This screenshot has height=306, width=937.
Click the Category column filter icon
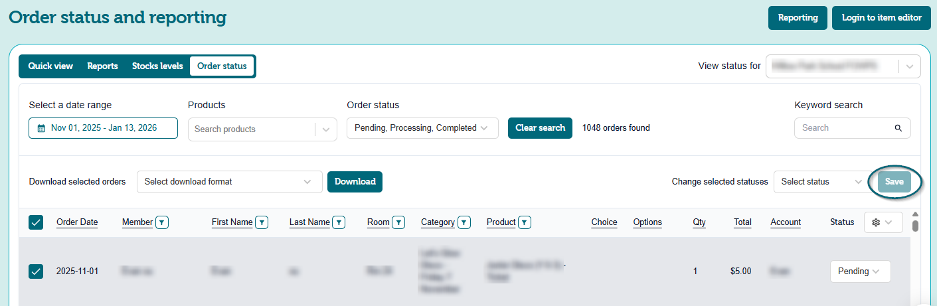pyautogui.click(x=464, y=222)
